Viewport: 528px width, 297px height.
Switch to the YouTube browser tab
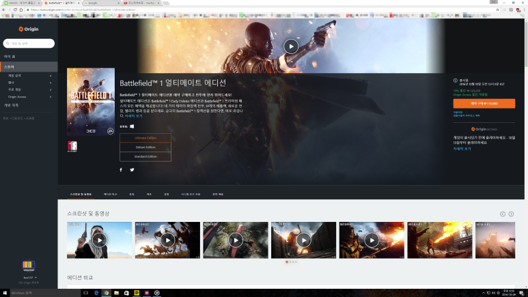(141, 3)
